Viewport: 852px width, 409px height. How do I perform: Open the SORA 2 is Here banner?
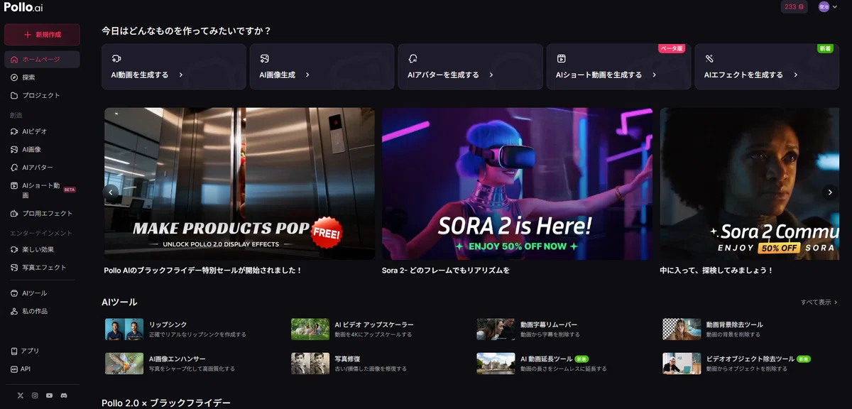tap(517, 183)
